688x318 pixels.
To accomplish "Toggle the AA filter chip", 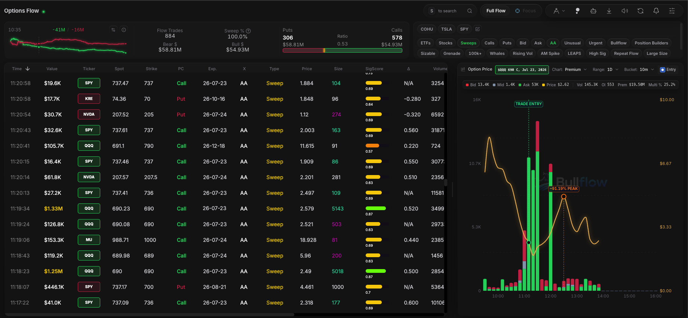I will [x=553, y=43].
